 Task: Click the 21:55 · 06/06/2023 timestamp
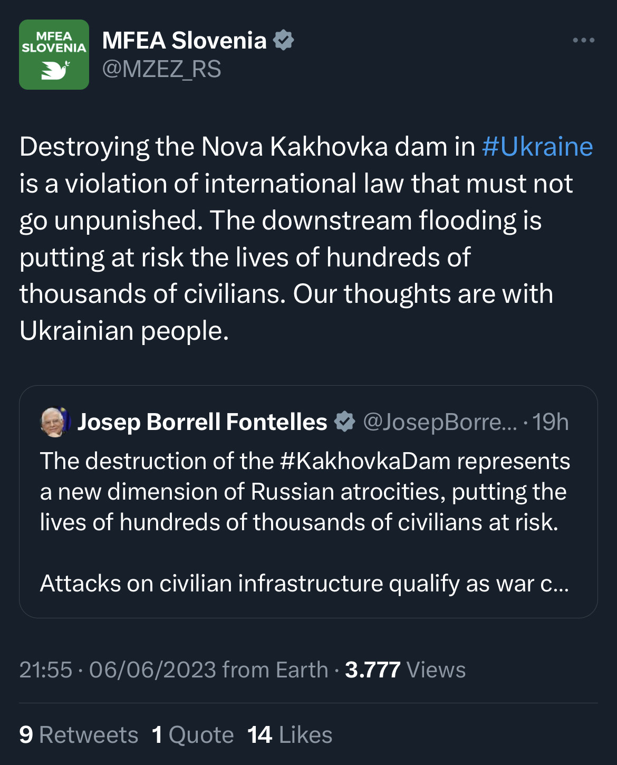[118, 670]
